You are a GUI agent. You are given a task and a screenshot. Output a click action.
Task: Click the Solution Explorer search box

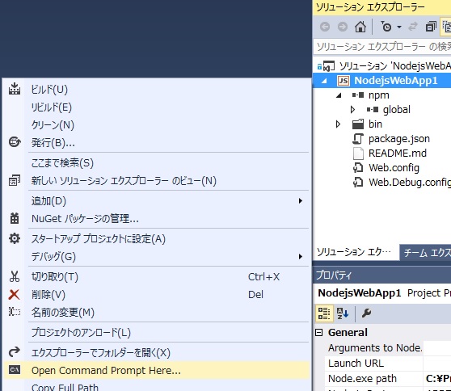pos(382,47)
